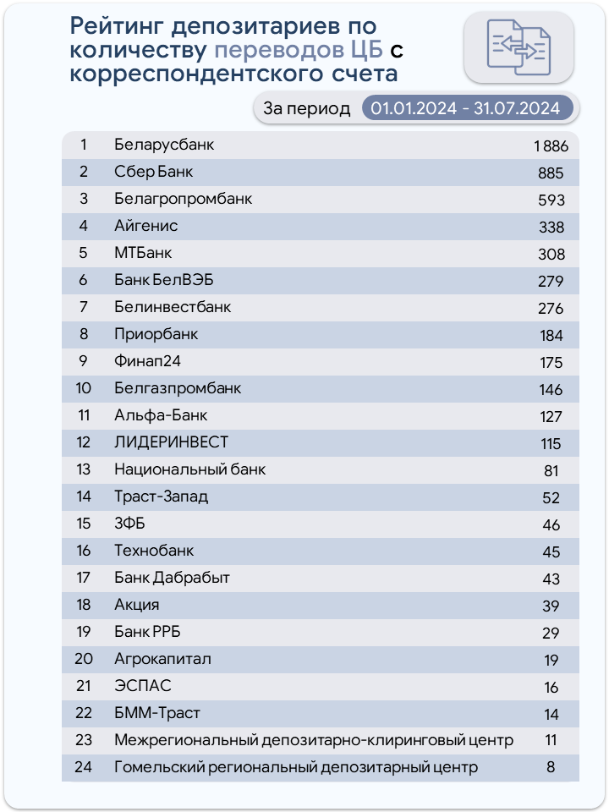Click the value 46
This screenshot has width=609, height=812.
click(x=551, y=525)
